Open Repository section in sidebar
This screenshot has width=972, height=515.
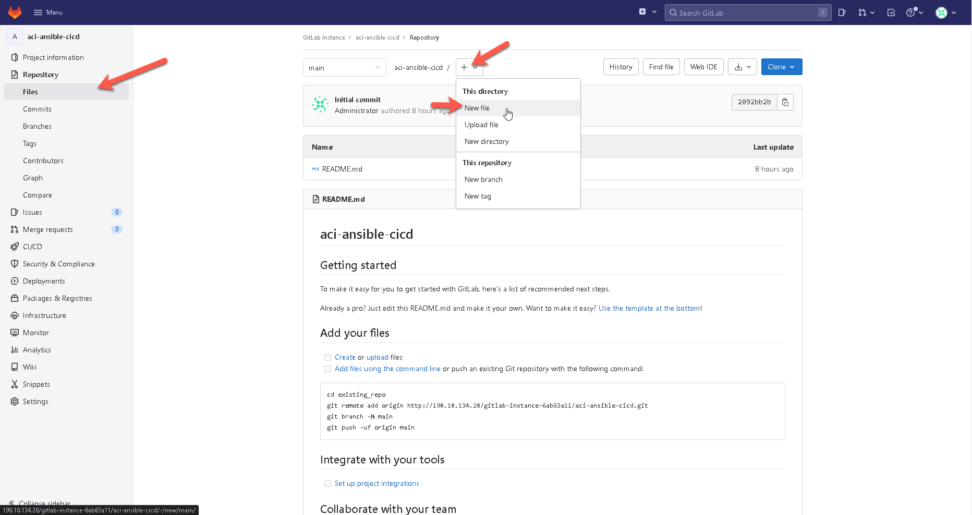click(x=66, y=75)
